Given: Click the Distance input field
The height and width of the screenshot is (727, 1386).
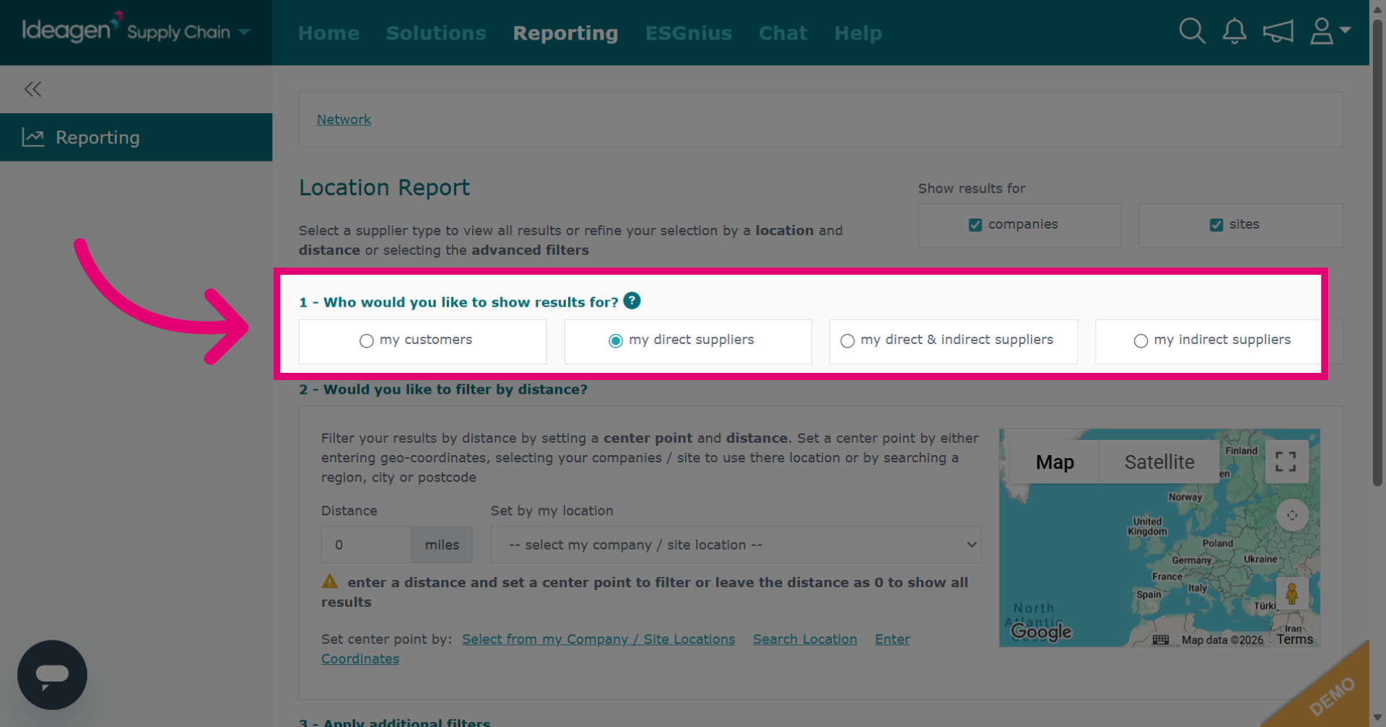Looking at the screenshot, I should pyautogui.click(x=366, y=545).
